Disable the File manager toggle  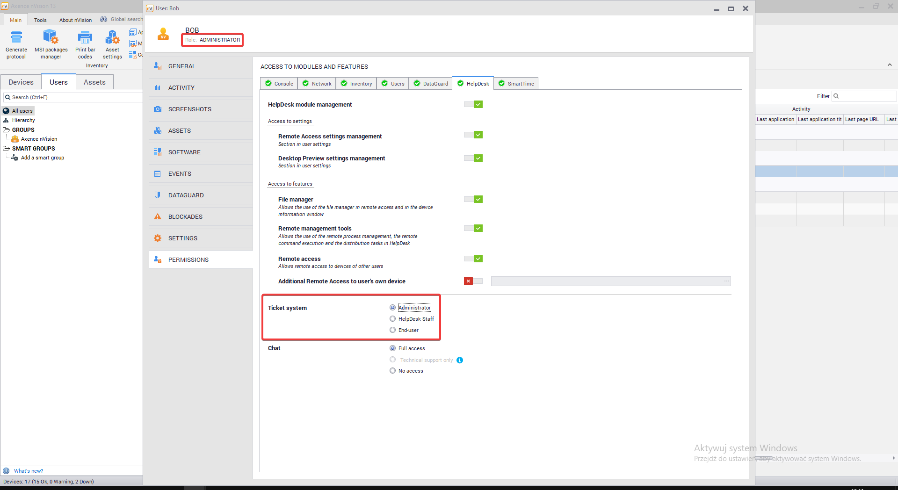point(473,199)
